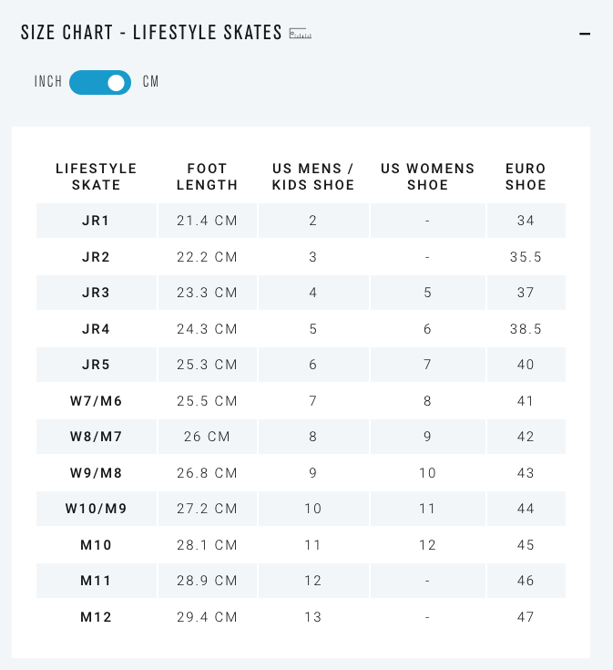Click the Foot Length column header

point(207,177)
